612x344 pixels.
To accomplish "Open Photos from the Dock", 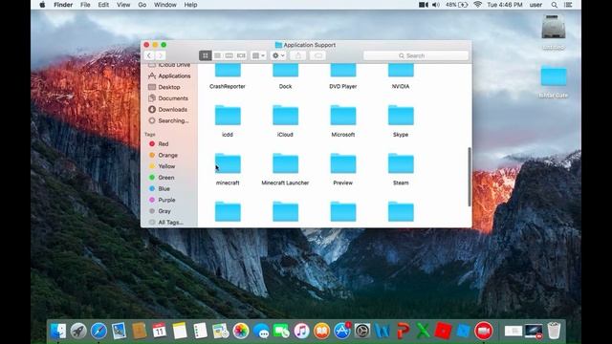I will pos(241,331).
